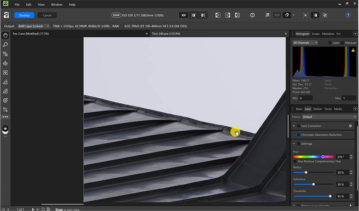
Task: Select the Red Eye Removal tool
Action: [5, 63]
